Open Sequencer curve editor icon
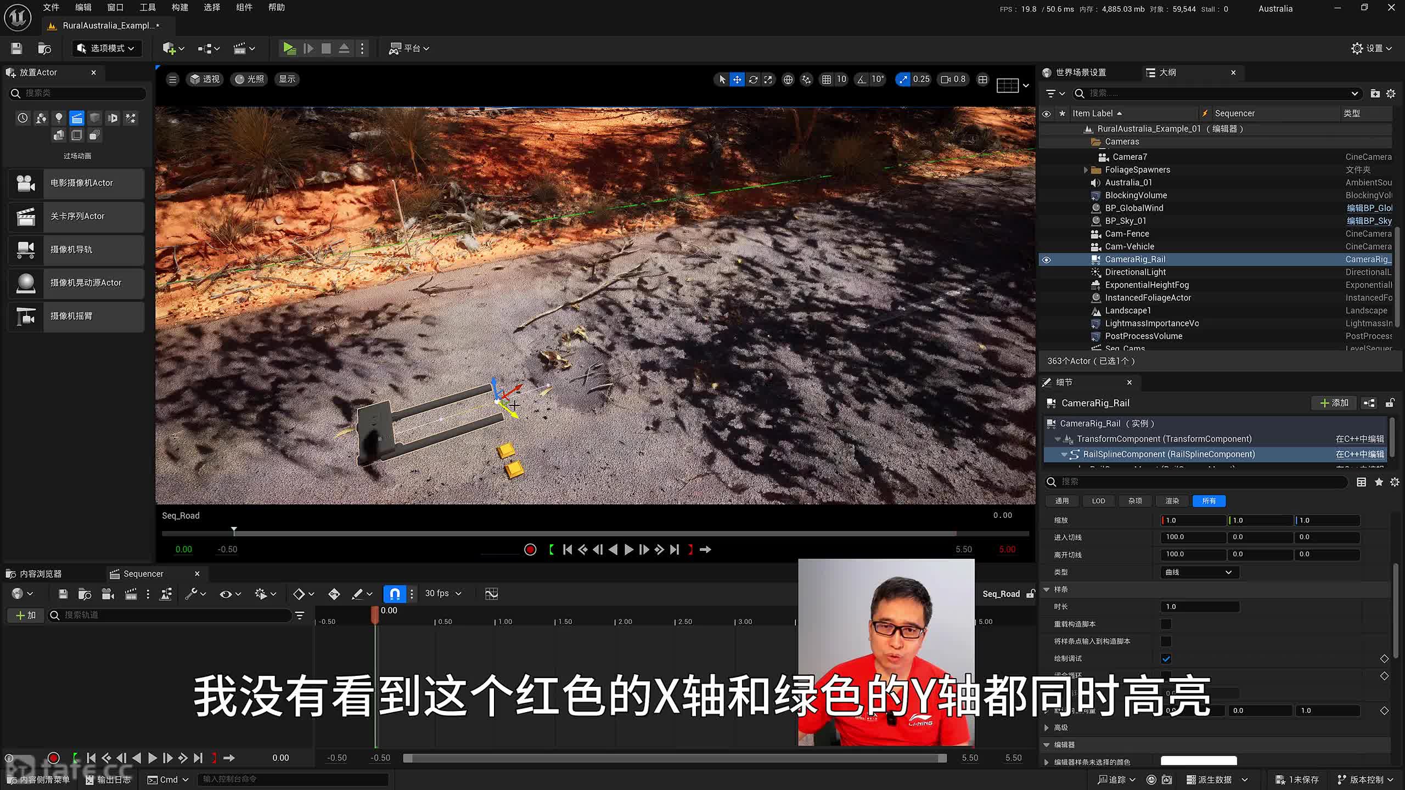The width and height of the screenshot is (1405, 790). (491, 594)
